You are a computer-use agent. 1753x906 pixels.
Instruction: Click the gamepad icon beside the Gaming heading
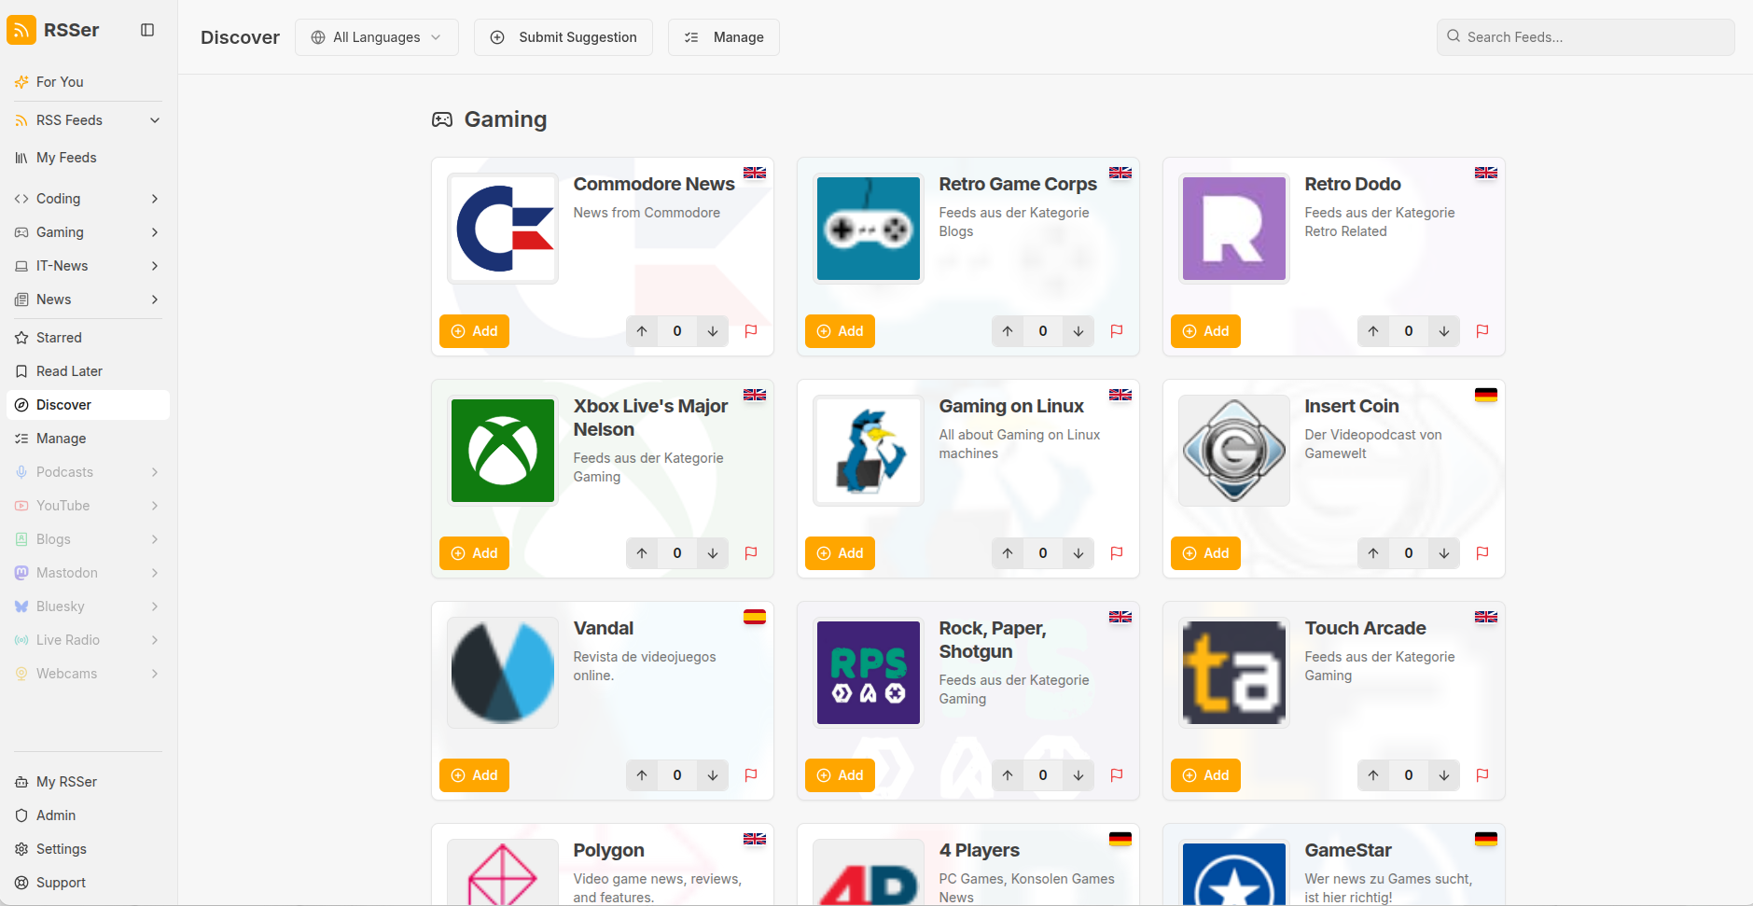(442, 118)
